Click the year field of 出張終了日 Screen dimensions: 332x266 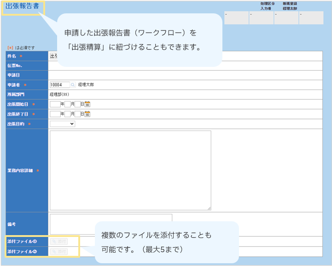55,114
